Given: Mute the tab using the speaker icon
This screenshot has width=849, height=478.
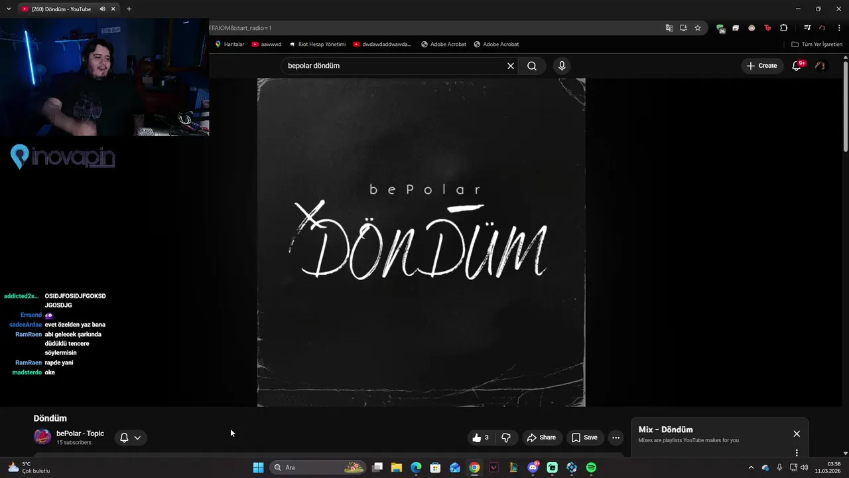Looking at the screenshot, I should click(102, 9).
